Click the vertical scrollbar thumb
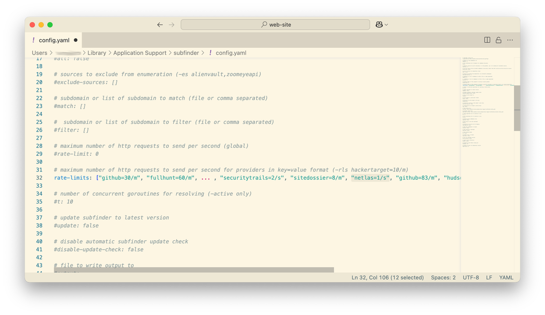The height and width of the screenshot is (315, 545). [x=517, y=108]
